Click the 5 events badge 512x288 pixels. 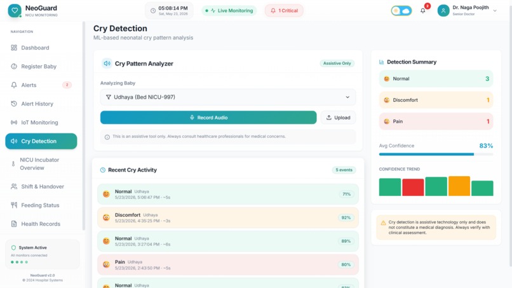tap(344, 170)
